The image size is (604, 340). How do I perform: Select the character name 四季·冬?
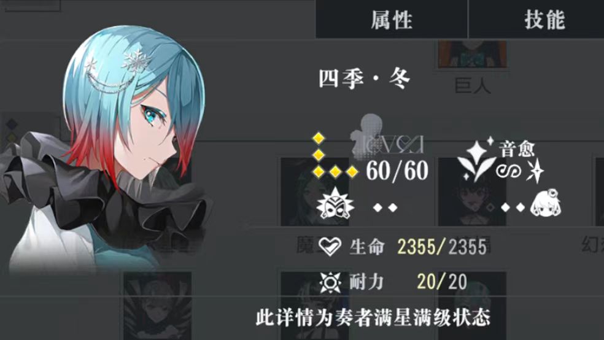(365, 79)
